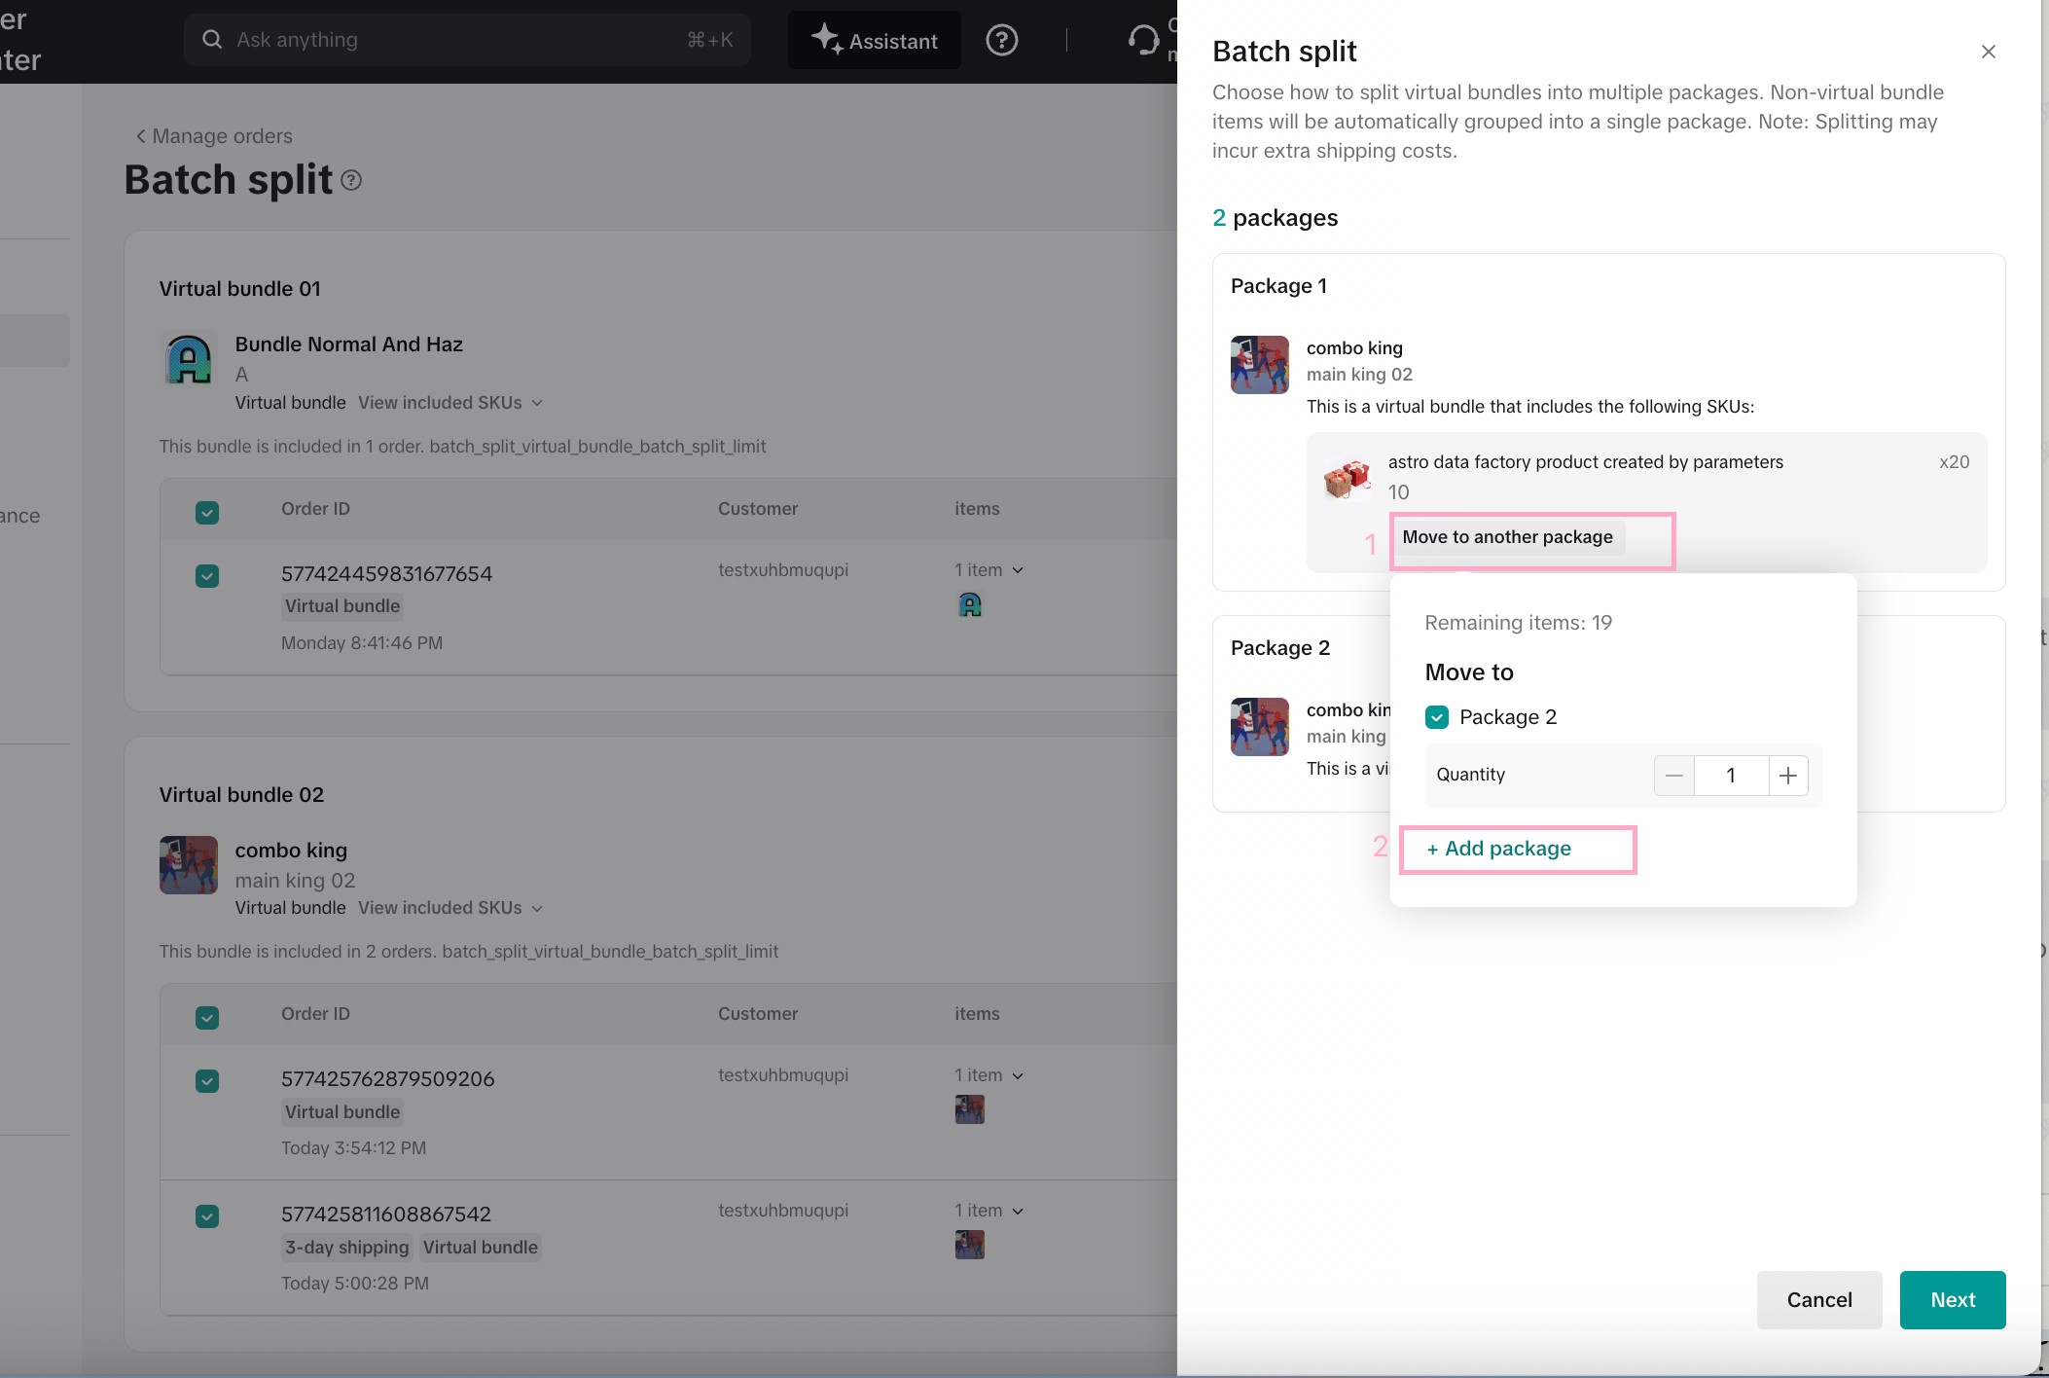Click the headset support icon
This screenshot has height=1378, width=2049.
tap(1143, 40)
